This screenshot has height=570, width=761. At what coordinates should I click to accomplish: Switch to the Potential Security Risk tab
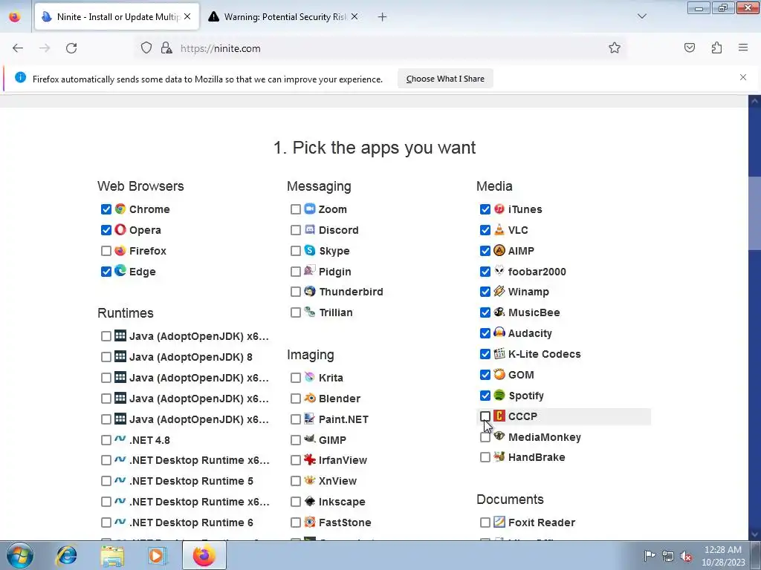284,16
